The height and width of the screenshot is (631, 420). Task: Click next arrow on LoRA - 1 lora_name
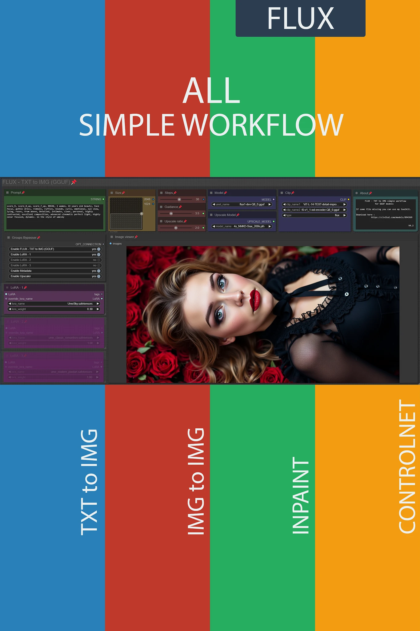(98, 303)
